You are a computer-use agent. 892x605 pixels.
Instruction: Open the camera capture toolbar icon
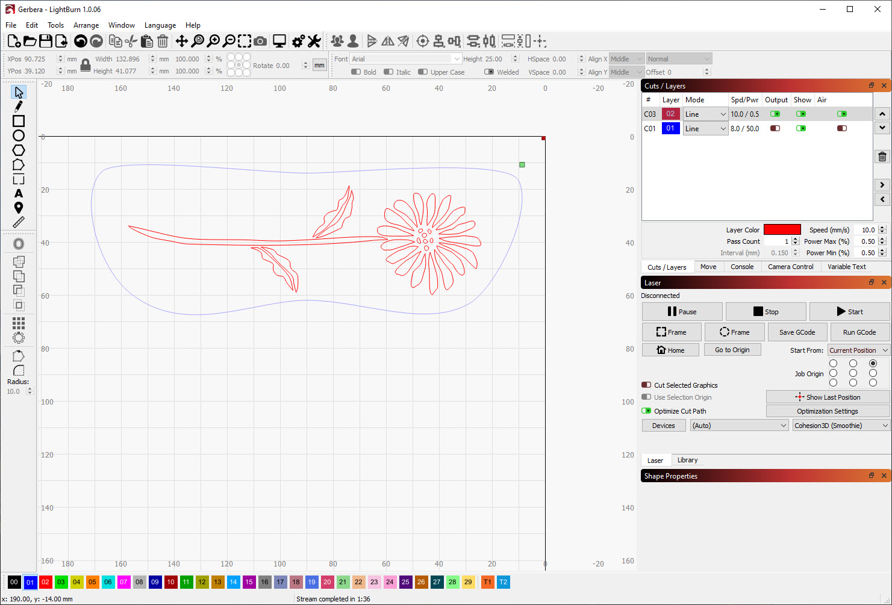260,41
